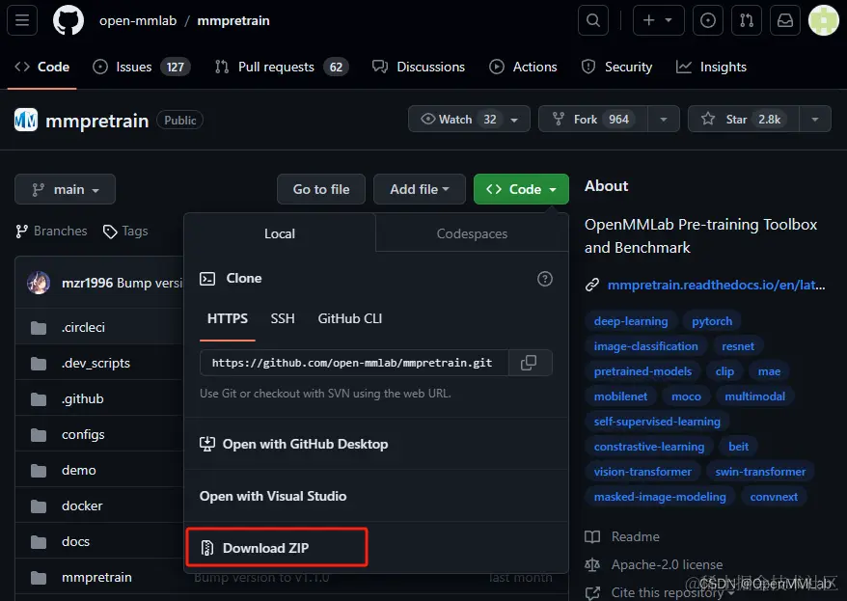Screen dimensions: 847x601
Task: Open the open-mmlab organization link
Action: coord(138,20)
